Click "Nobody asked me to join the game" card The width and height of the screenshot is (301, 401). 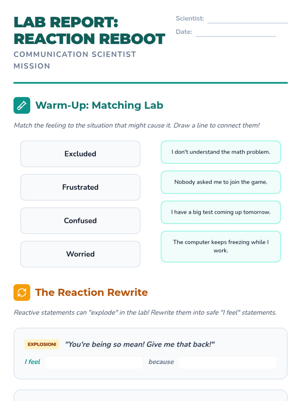pos(221,182)
